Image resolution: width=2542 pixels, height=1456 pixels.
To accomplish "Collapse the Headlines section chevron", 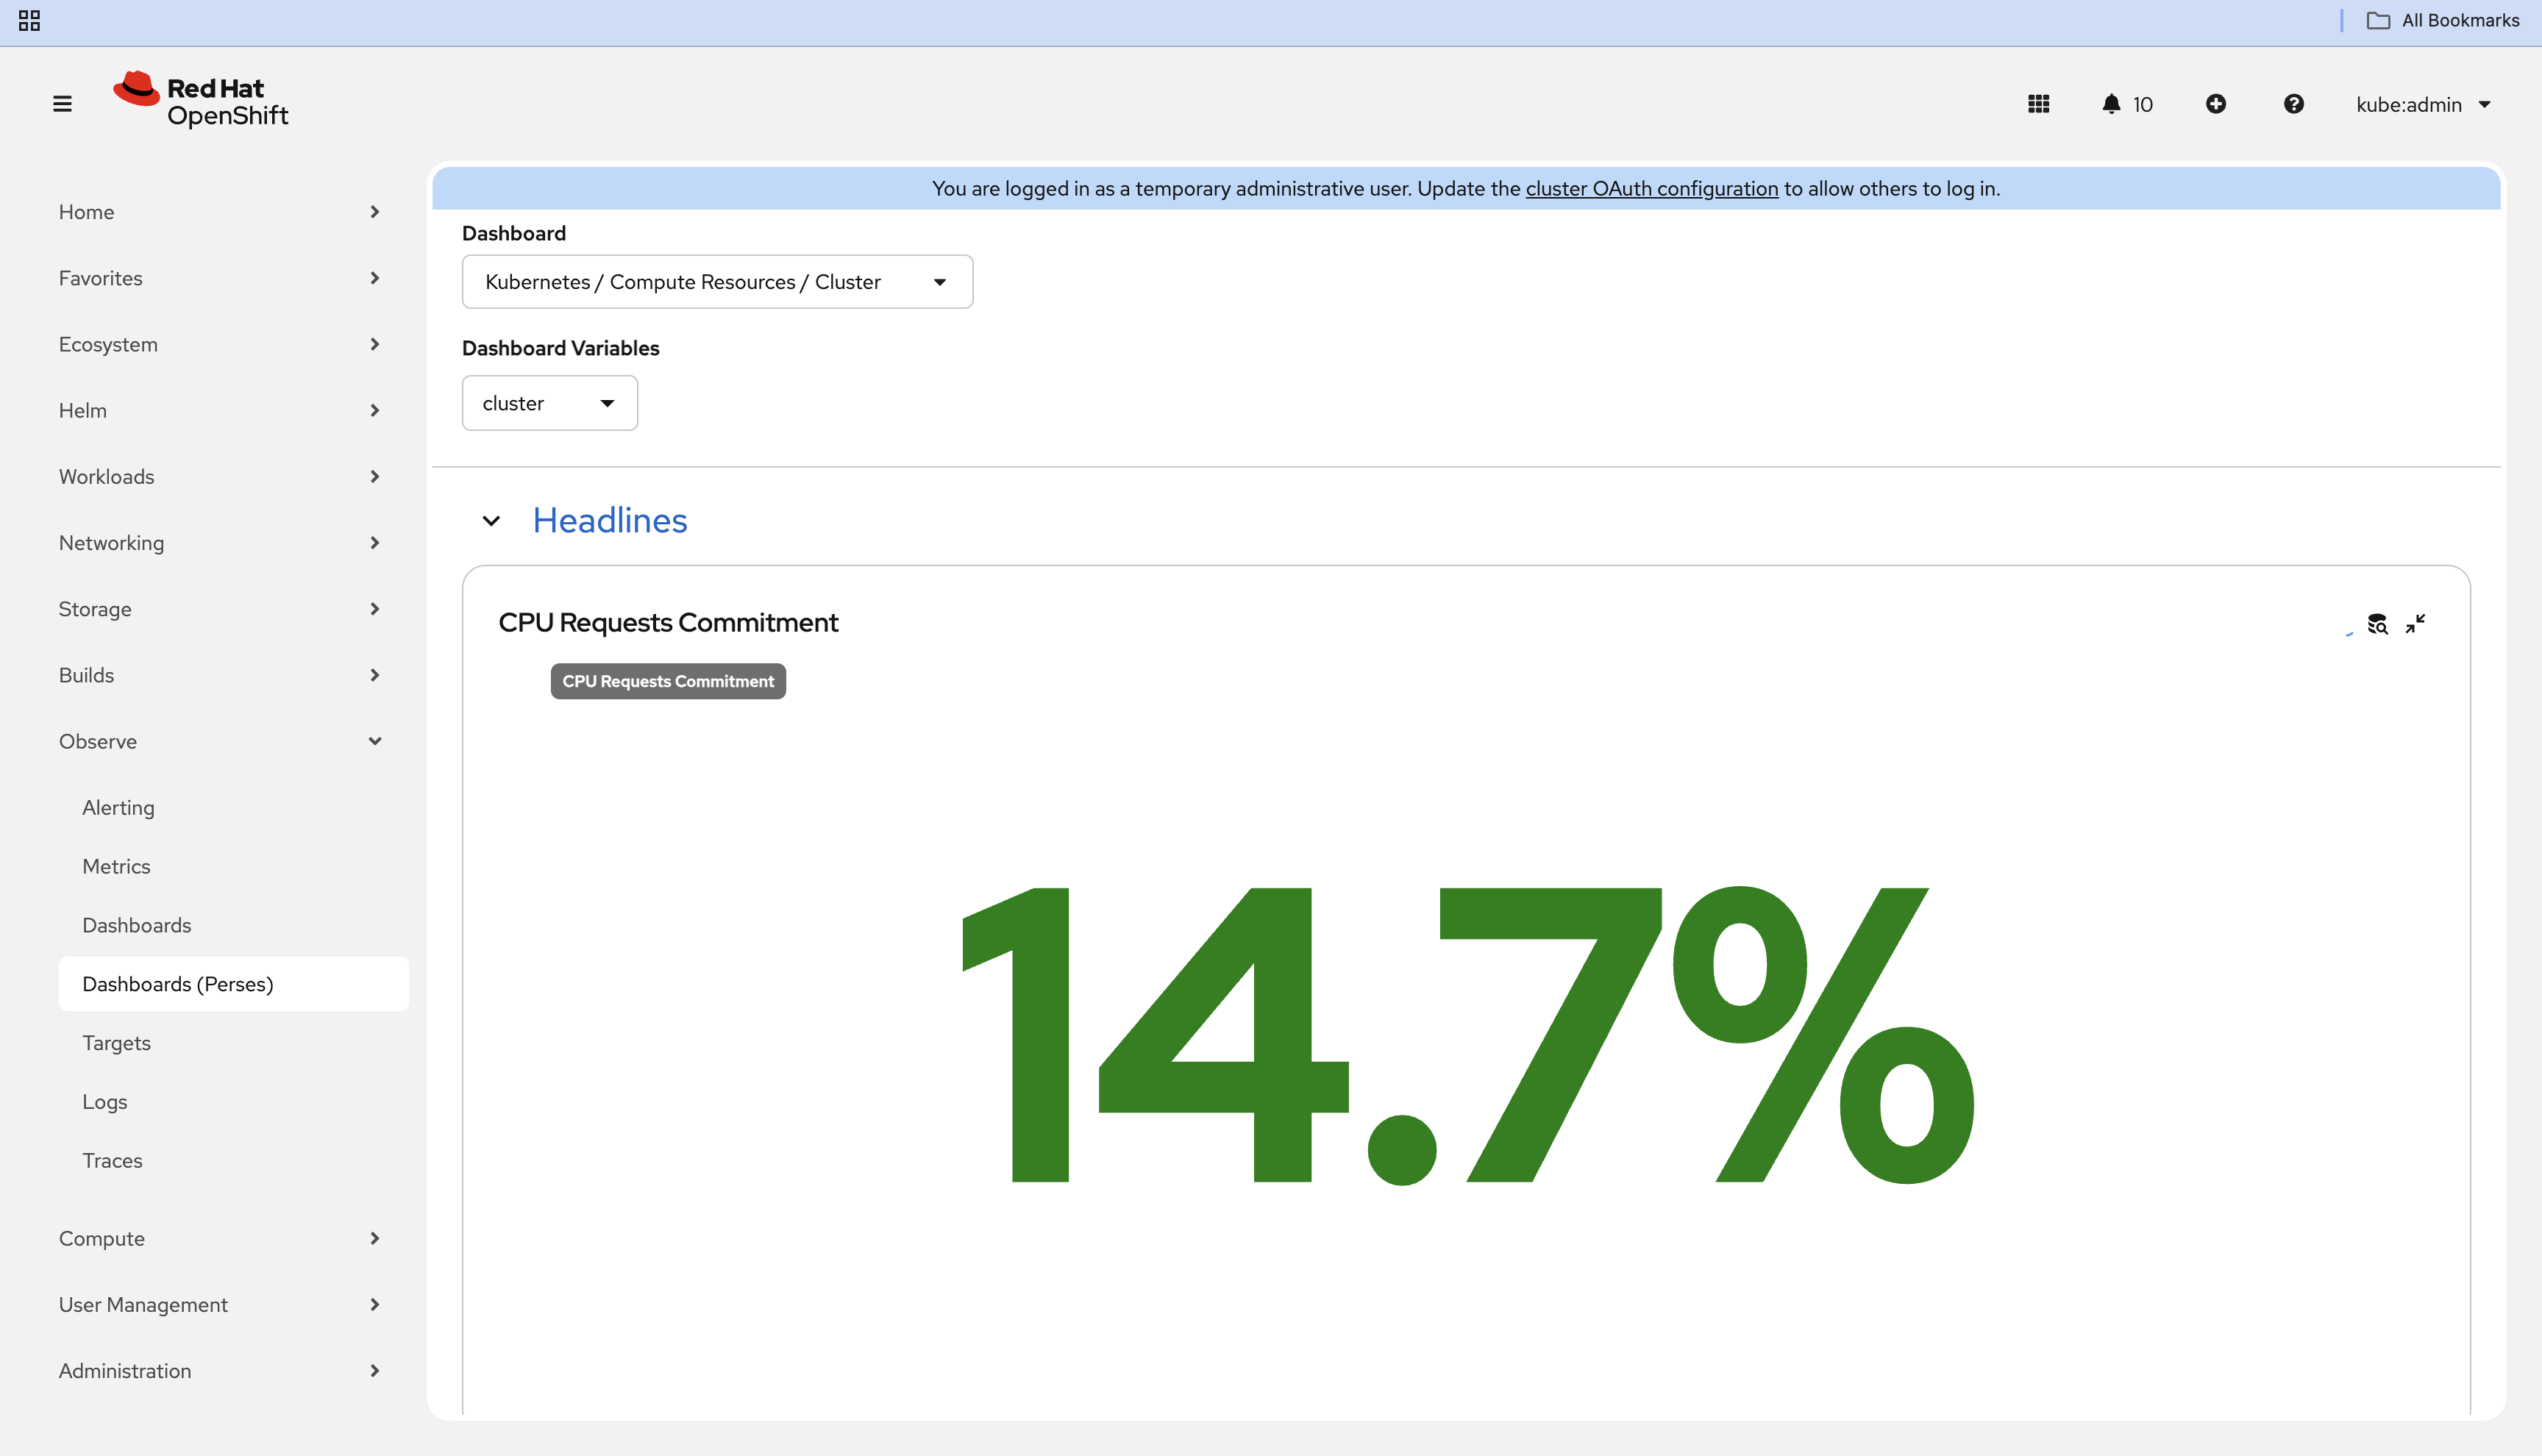I will point(491,521).
